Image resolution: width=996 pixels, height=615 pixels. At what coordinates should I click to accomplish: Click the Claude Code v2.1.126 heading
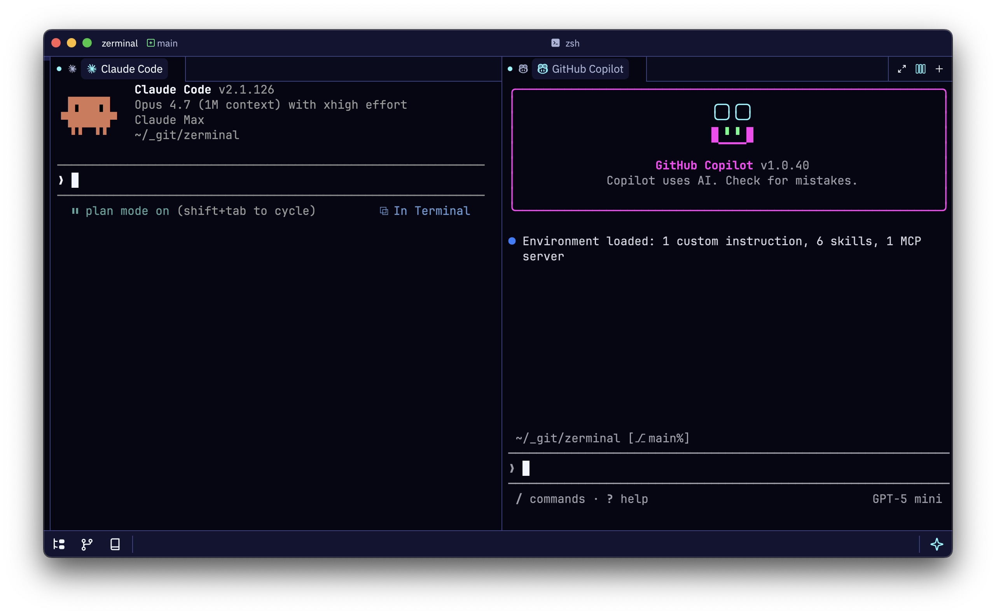(x=204, y=89)
